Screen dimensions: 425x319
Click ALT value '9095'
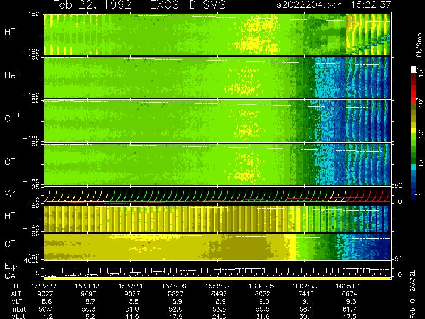89,294
